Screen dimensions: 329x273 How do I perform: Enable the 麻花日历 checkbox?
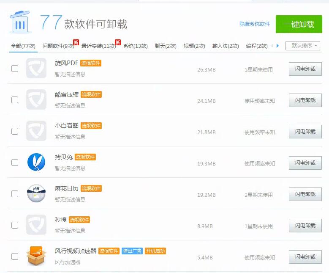click(x=15, y=194)
